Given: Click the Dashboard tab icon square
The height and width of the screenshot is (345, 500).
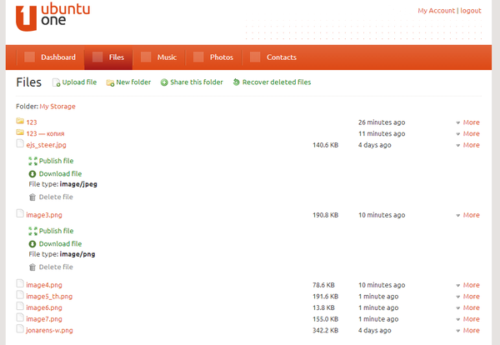Looking at the screenshot, I should (x=30, y=57).
